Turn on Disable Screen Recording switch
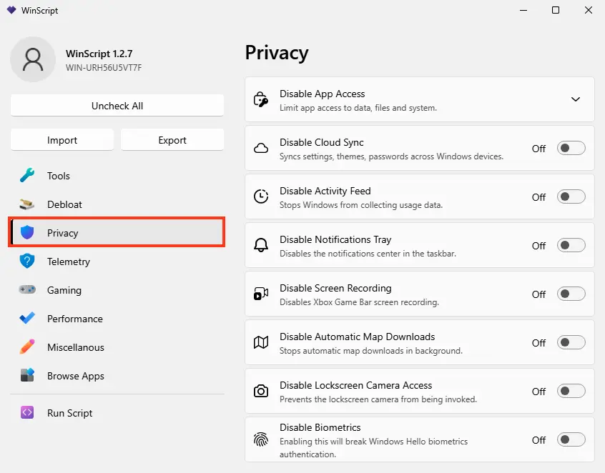The image size is (605, 473). [571, 294]
